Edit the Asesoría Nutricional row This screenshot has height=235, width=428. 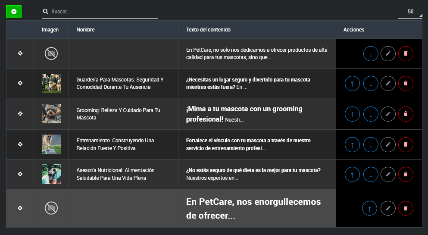click(x=388, y=174)
